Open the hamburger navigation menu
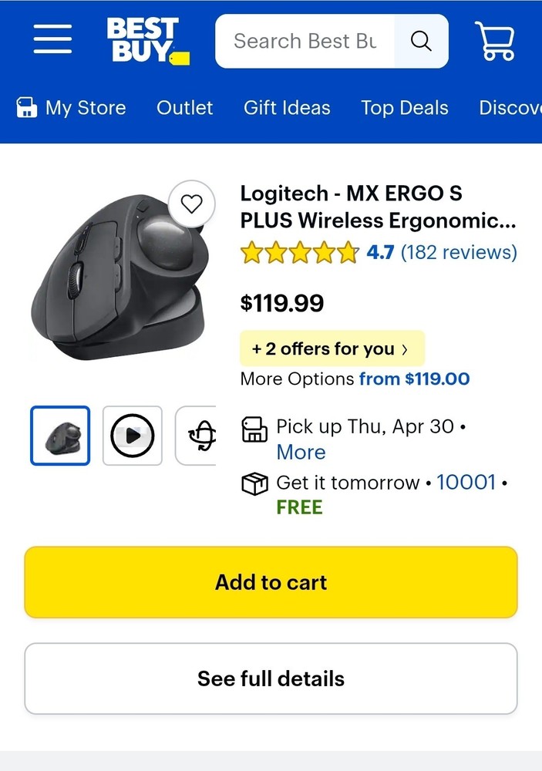Screen dimensions: 542x771 [x=52, y=41]
